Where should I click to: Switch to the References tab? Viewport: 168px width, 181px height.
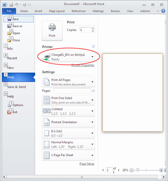(x=79, y=11)
